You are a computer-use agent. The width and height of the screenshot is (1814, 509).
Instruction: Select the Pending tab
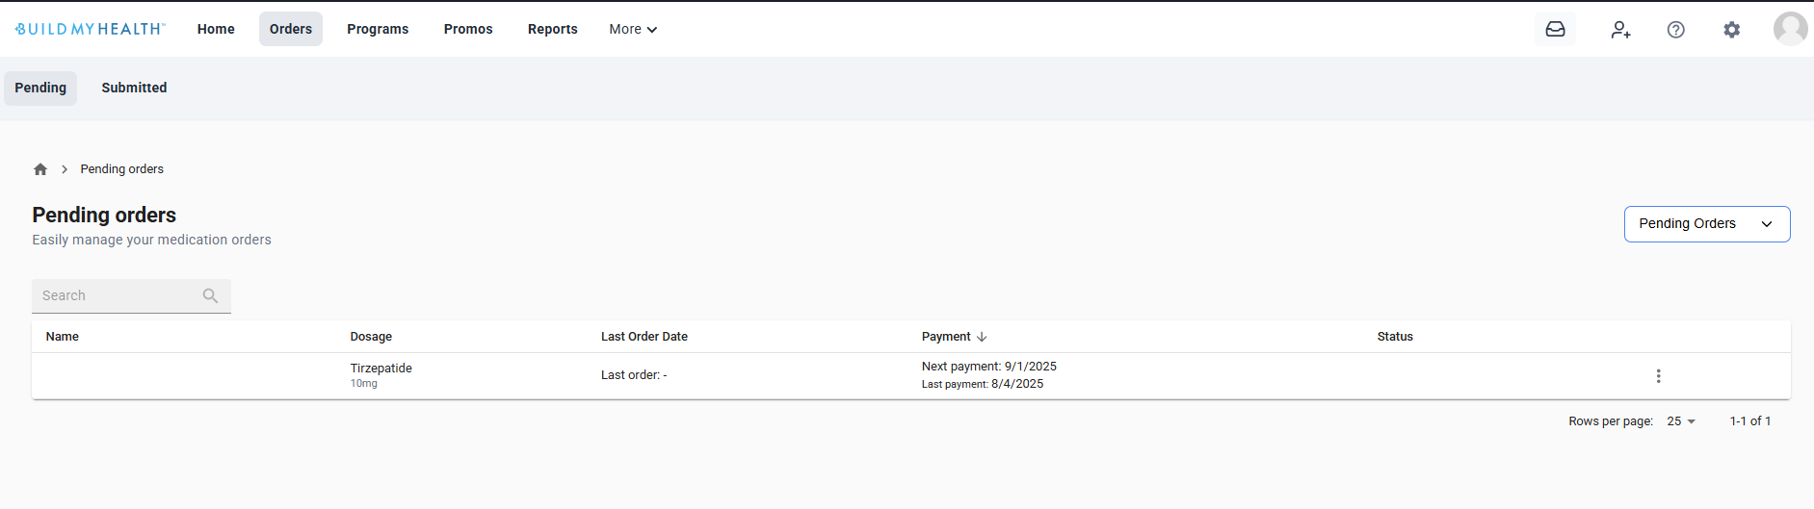click(40, 88)
